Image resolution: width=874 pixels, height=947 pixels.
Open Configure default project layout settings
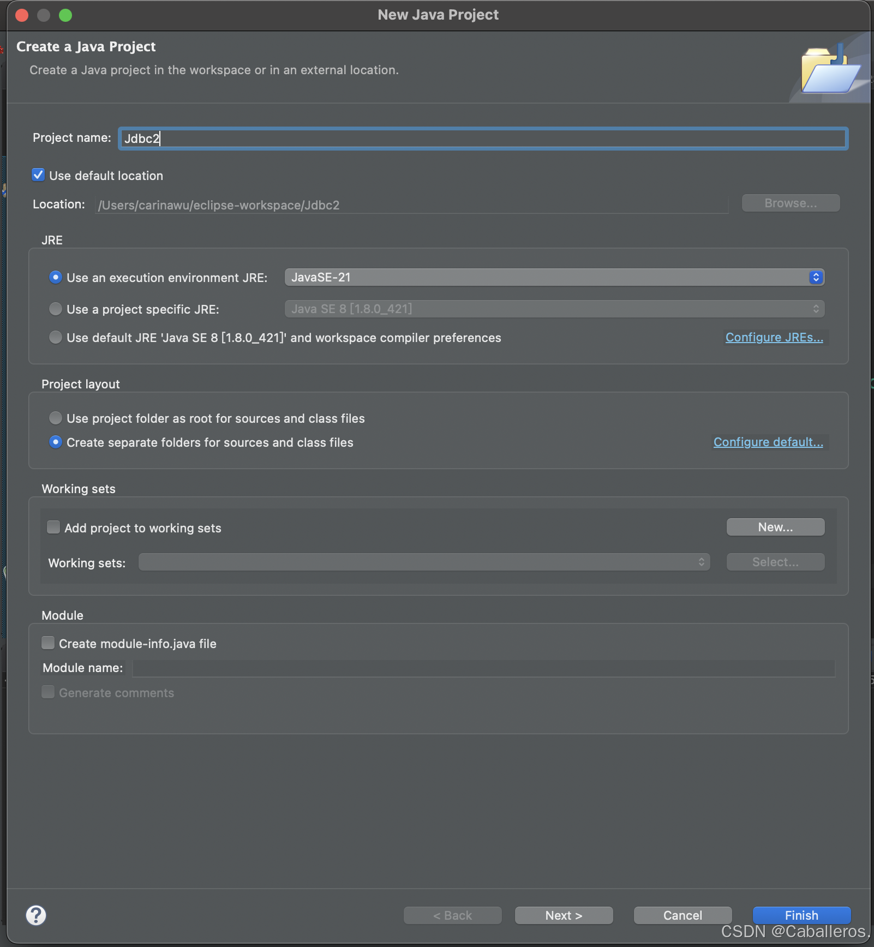click(768, 442)
